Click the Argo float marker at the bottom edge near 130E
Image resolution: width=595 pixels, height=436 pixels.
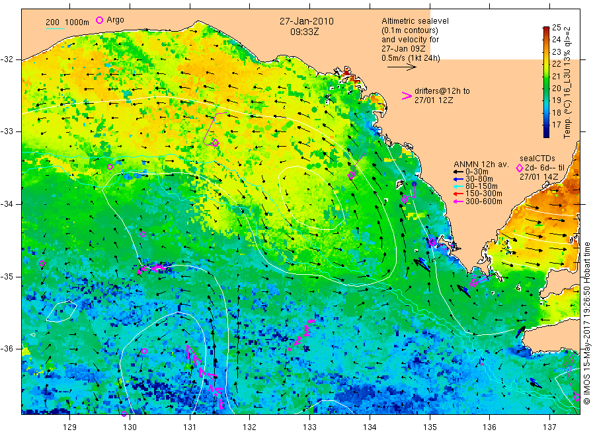[124, 414]
